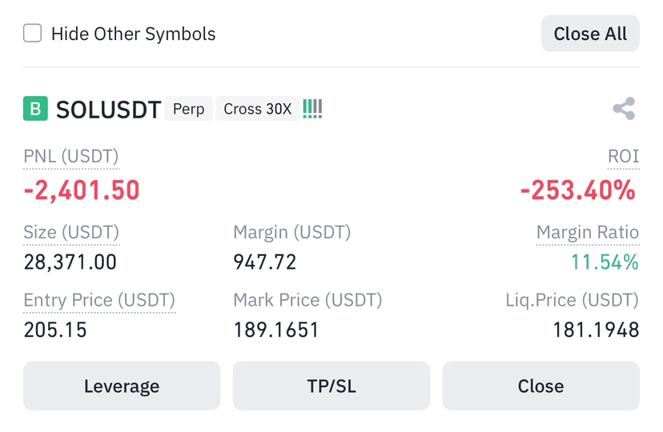Close the SOLUSDT position
Viewport: 663px width, 432px height.
click(x=540, y=386)
